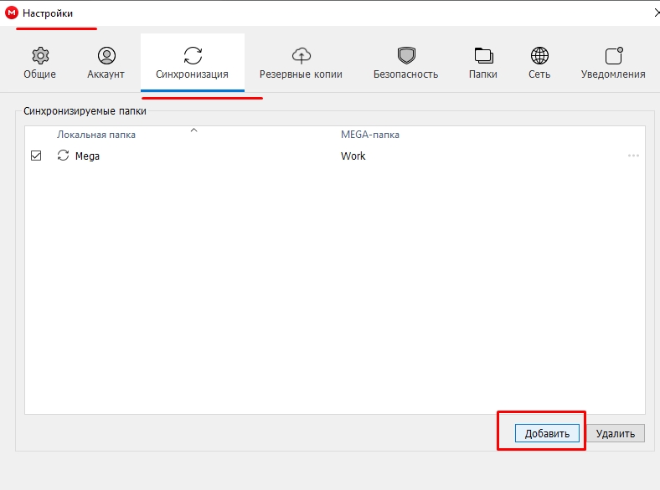Click the sync status icon beside Mega
Screen dimensions: 660x490
pyautogui.click(x=63, y=156)
